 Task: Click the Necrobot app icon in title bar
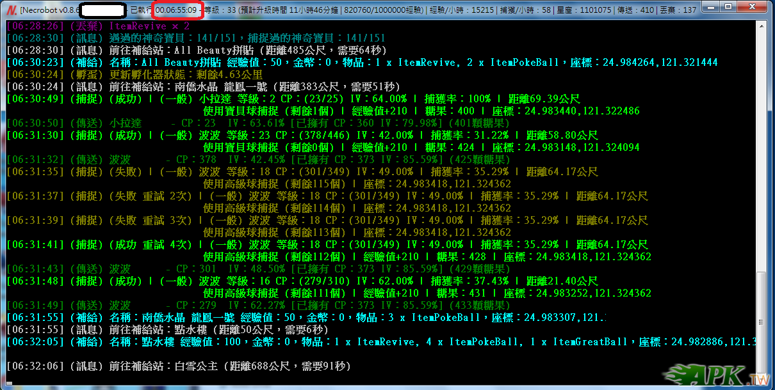(x=10, y=10)
